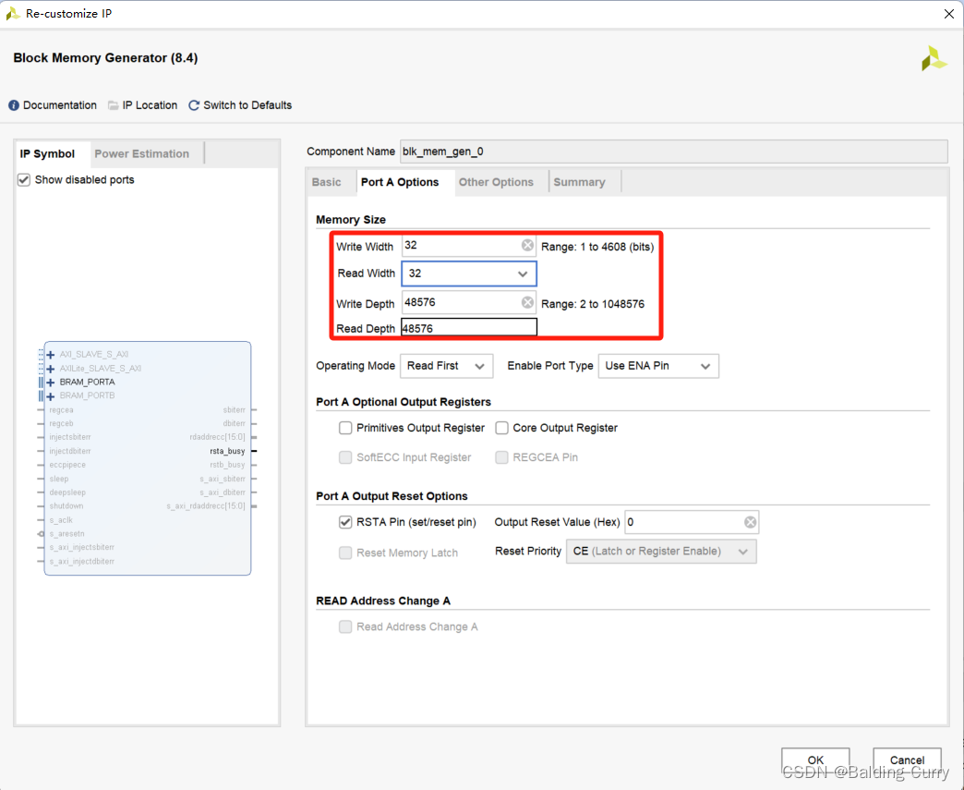
Task: Expand the BRAM_PORTA interface plus icon
Action: (x=49, y=381)
